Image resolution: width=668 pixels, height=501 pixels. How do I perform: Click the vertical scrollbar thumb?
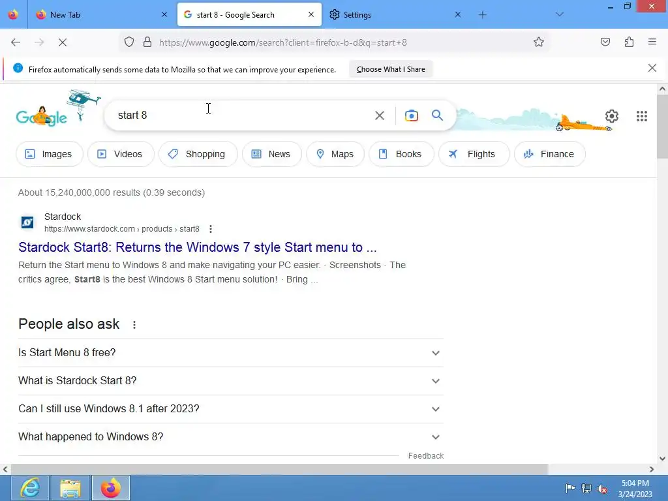pyautogui.click(x=662, y=126)
